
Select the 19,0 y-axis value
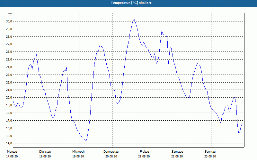(x=9, y=105)
